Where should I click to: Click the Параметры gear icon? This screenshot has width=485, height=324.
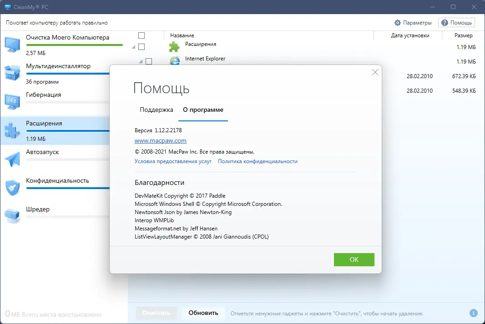397,22
